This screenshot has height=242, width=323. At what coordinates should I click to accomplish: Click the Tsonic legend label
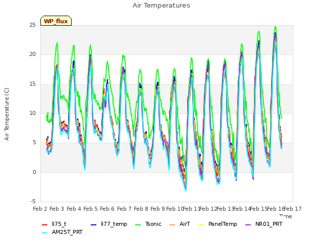[x=153, y=224]
